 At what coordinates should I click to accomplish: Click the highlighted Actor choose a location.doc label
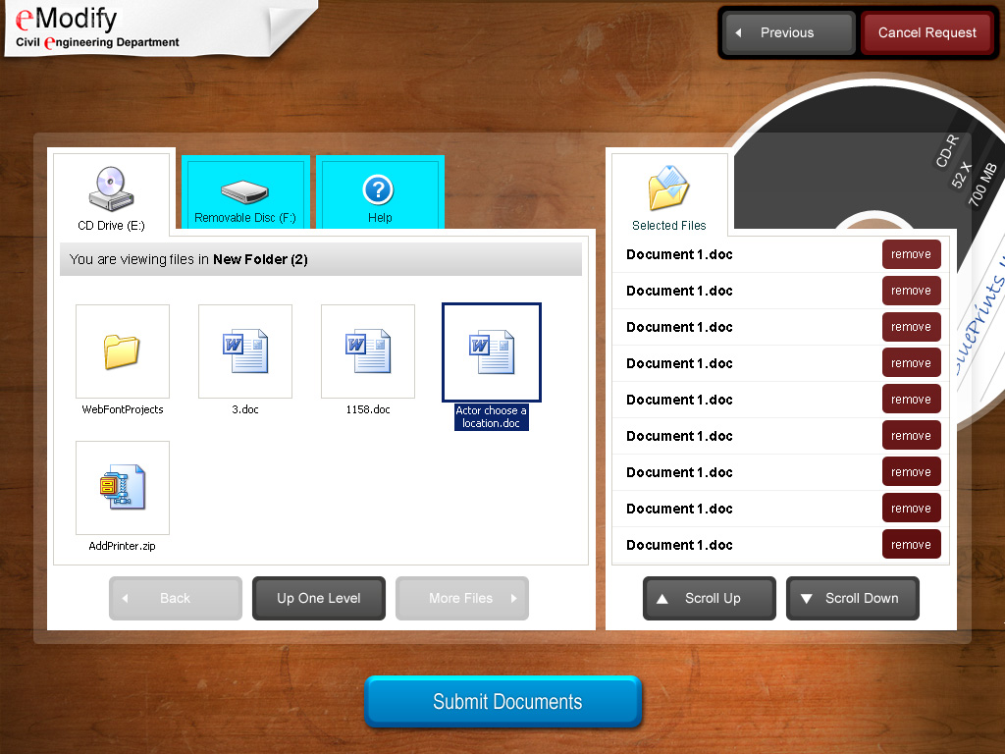point(492,416)
